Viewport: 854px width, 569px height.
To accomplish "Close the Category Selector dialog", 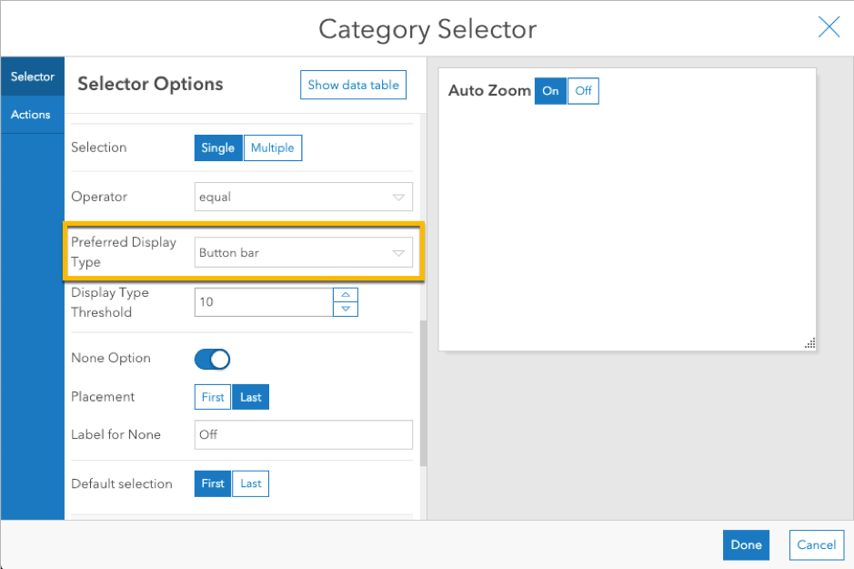I will (829, 27).
